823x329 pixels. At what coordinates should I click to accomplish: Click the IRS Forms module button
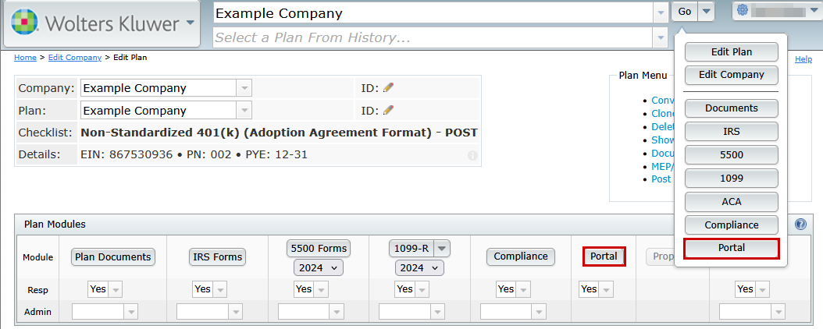coord(218,256)
